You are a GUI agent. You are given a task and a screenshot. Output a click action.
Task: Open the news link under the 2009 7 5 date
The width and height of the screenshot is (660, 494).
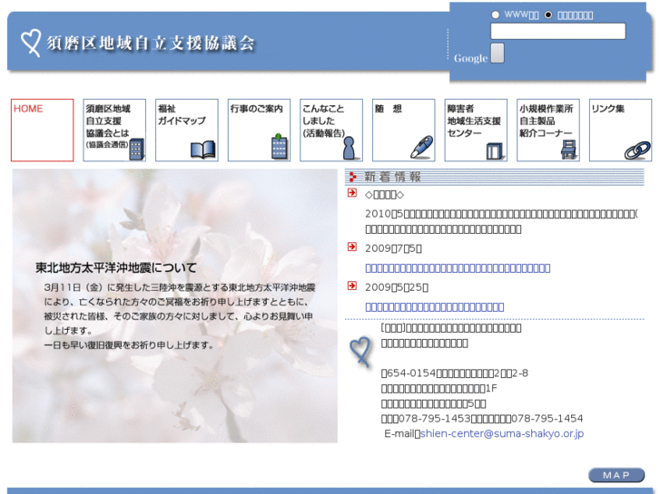click(458, 268)
